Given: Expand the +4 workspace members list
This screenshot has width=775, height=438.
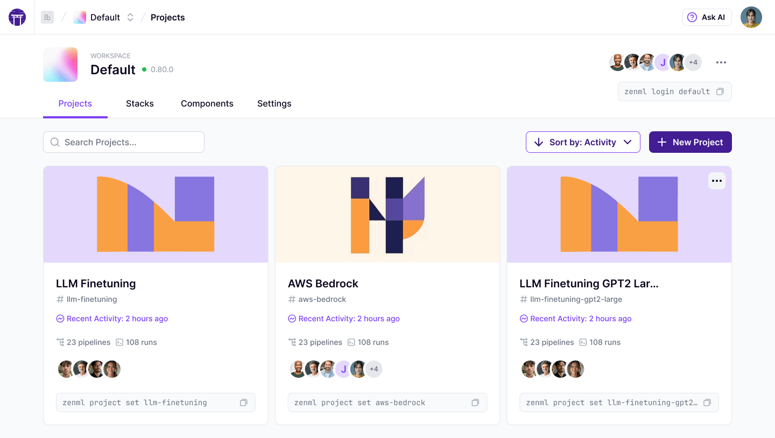Looking at the screenshot, I should tap(693, 62).
